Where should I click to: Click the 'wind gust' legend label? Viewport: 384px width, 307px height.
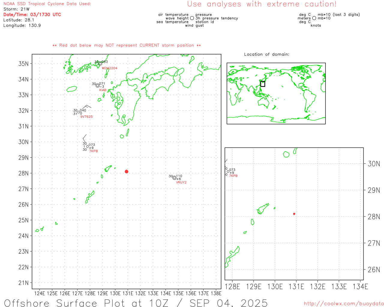tap(194, 25)
